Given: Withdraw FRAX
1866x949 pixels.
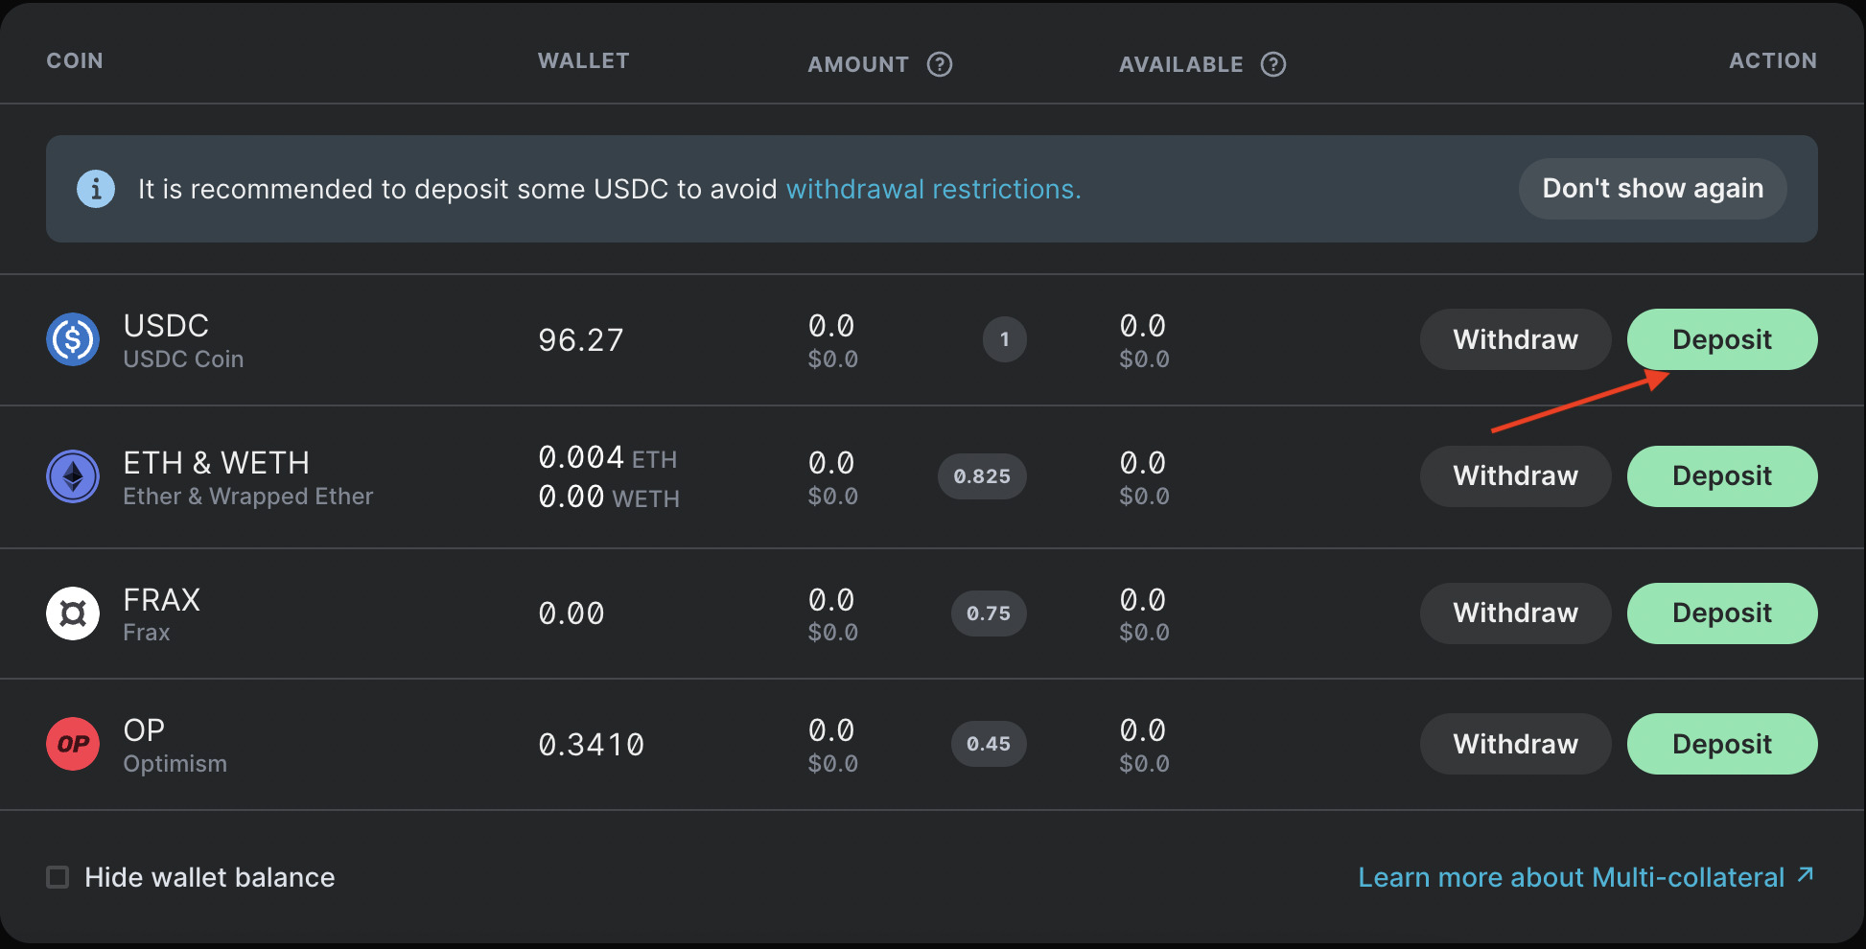Looking at the screenshot, I should click(1515, 613).
